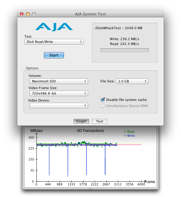The height and width of the screenshot is (197, 181).
Task: Click the MB/sec axis label
Action: pos(37,131)
